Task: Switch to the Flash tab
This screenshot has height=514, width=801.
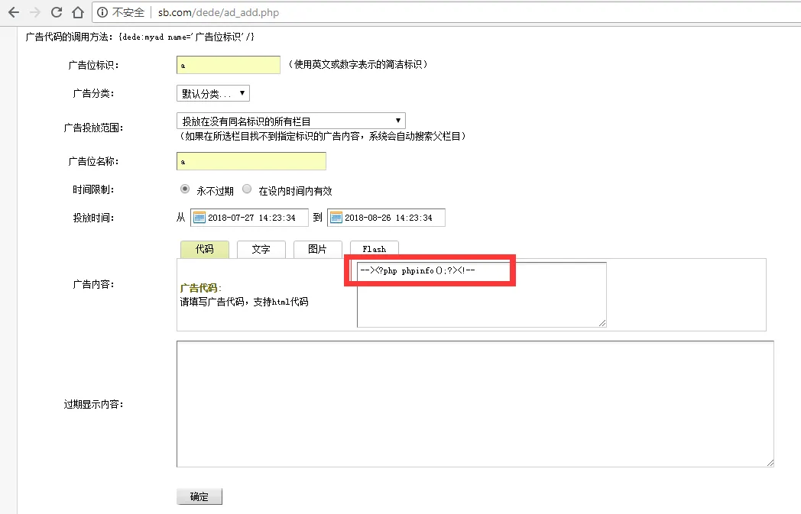Action: (374, 249)
